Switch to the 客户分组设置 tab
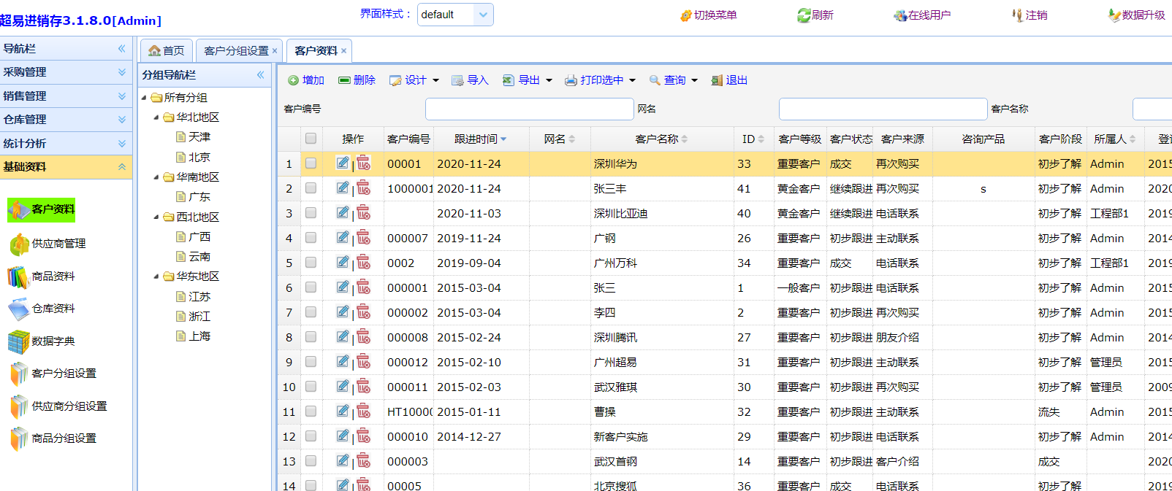The width and height of the screenshot is (1172, 491). pyautogui.click(x=236, y=51)
